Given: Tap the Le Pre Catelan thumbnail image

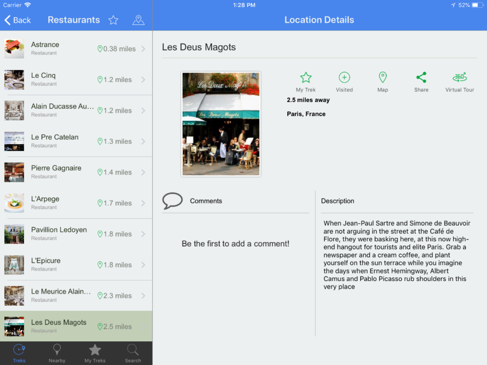Looking at the screenshot, I should (x=14, y=141).
